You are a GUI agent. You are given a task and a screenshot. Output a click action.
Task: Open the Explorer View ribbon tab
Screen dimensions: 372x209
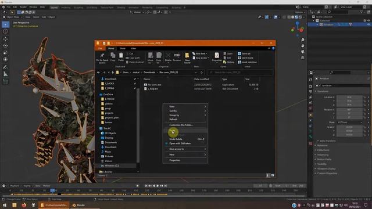click(133, 48)
